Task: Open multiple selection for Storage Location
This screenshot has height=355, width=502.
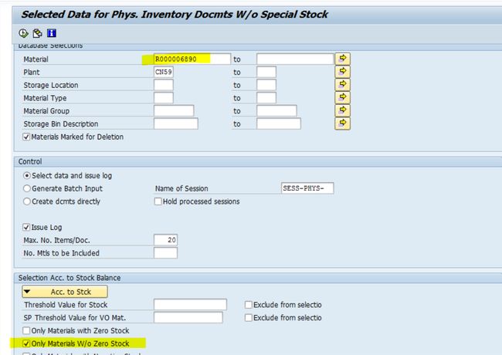Action: coord(343,85)
